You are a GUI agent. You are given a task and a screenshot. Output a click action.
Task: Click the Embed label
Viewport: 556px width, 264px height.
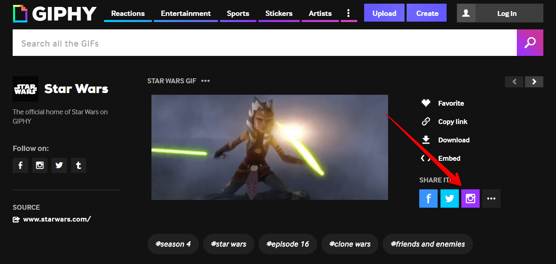coord(449,158)
